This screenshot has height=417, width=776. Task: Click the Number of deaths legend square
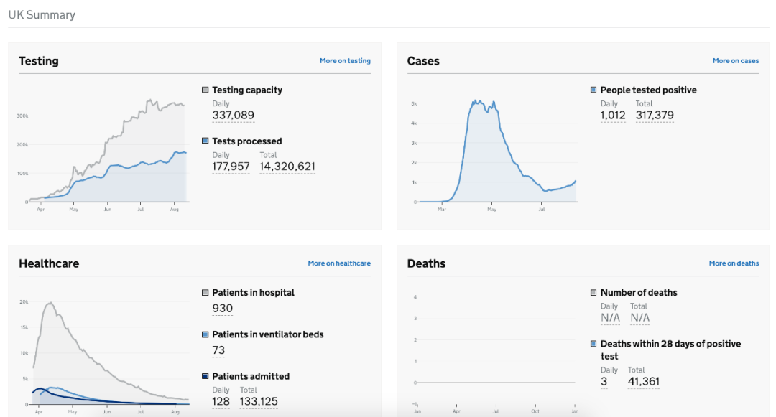click(593, 293)
